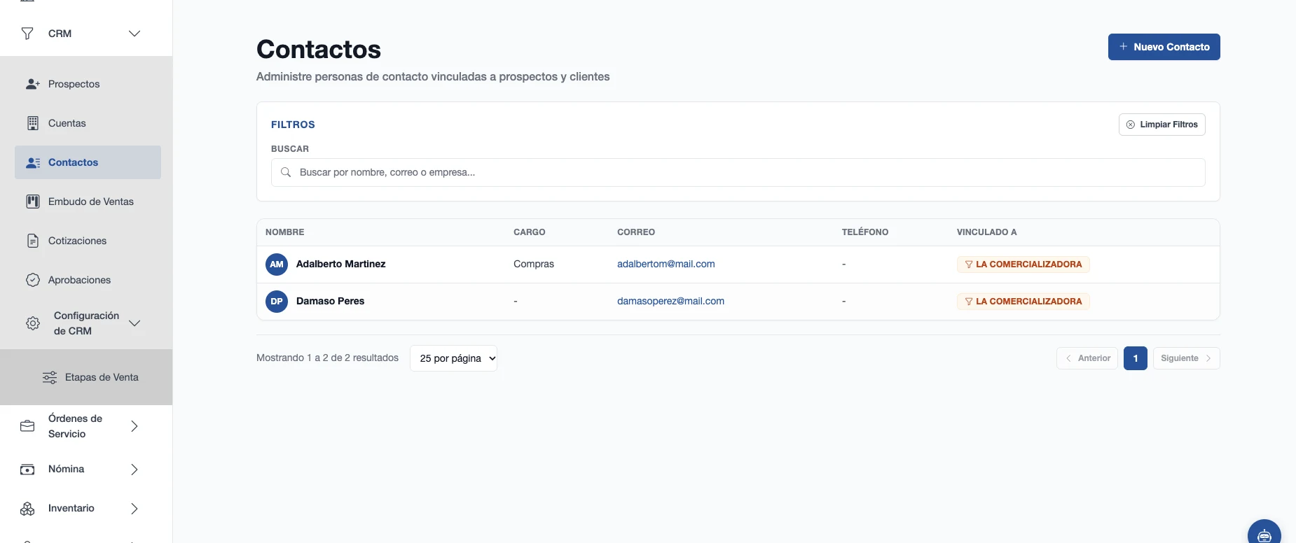Select page 1 in pagination
This screenshot has height=543, width=1296.
point(1136,358)
